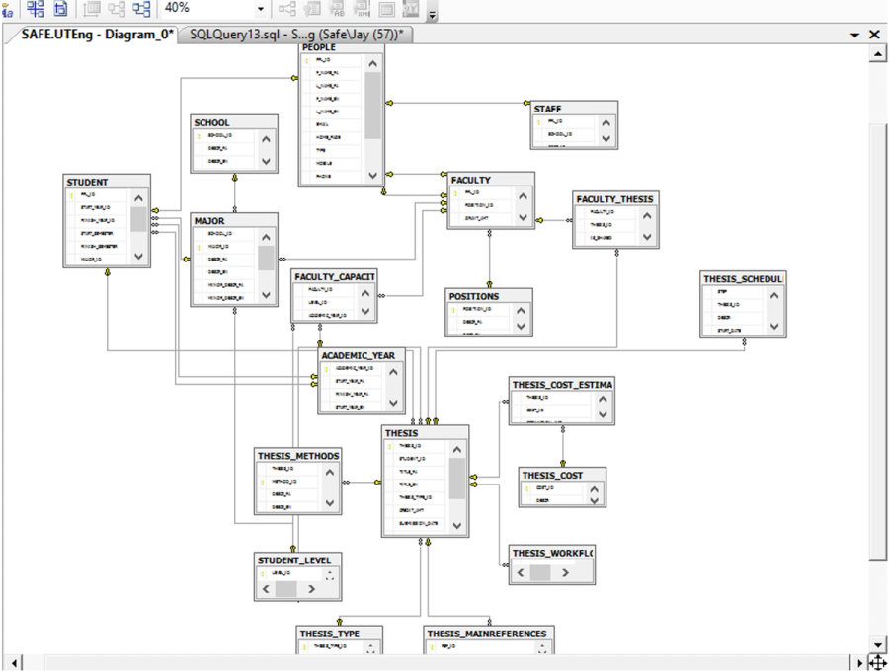The width and height of the screenshot is (889, 671).
Task: Select the THESIS_MAINREFERENCES table title
Action: point(487,634)
